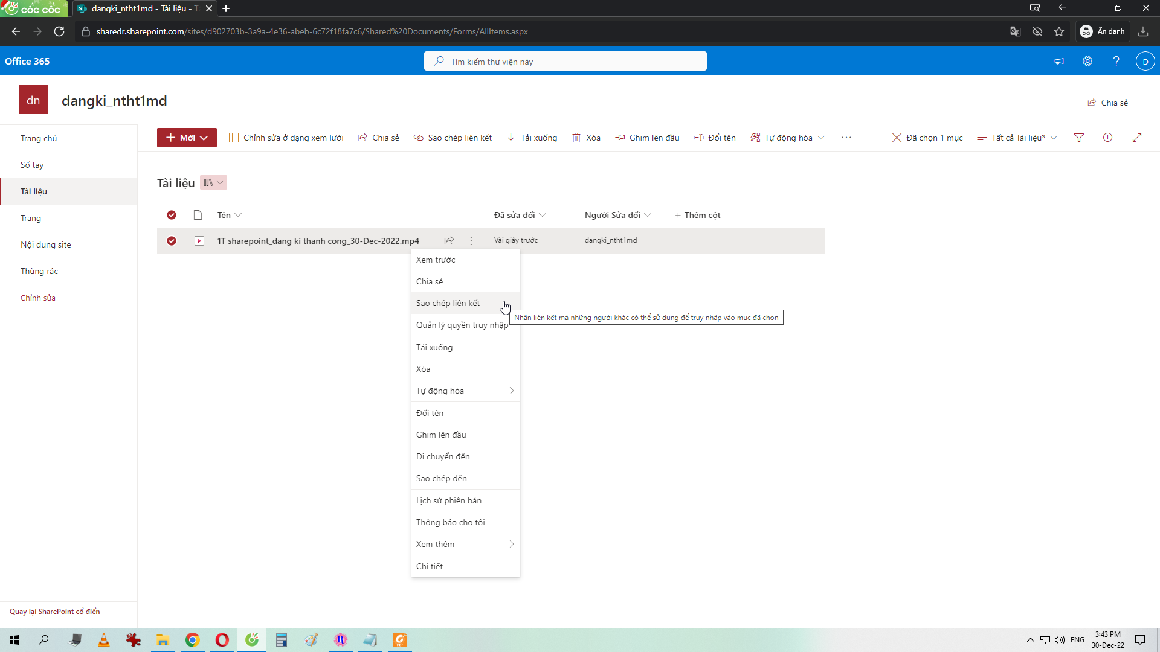Open the megaphone feedback icon
This screenshot has width=1160, height=652.
[1058, 61]
